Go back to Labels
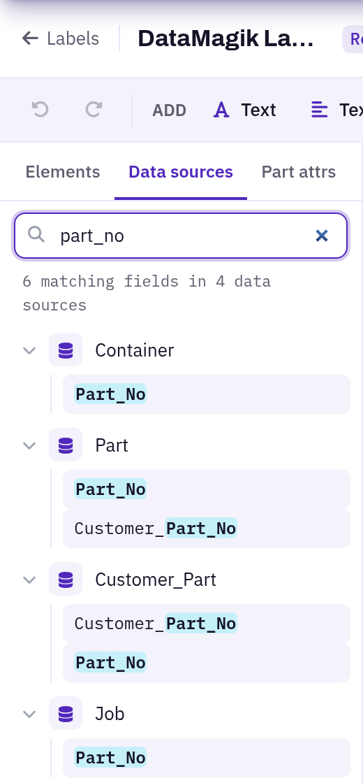This screenshot has width=363, height=783. (x=60, y=38)
